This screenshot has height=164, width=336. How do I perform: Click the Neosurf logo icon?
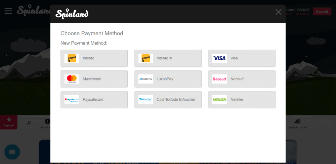(x=220, y=79)
